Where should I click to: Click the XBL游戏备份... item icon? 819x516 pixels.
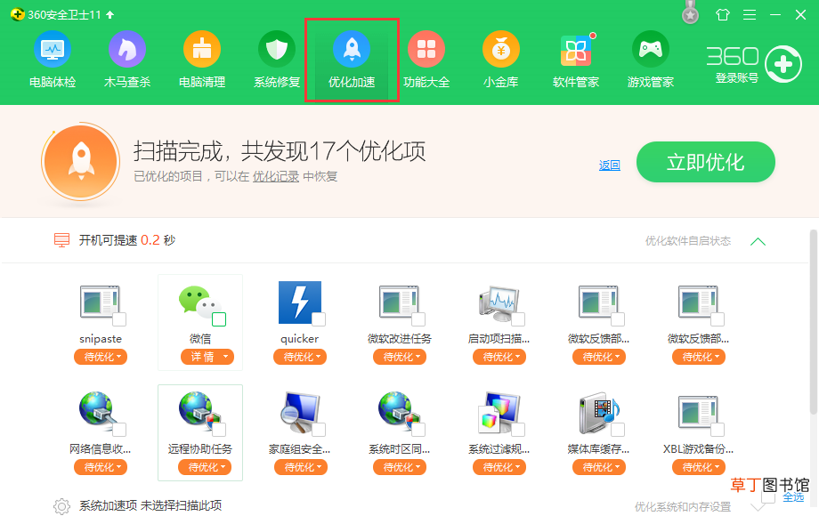(698, 412)
